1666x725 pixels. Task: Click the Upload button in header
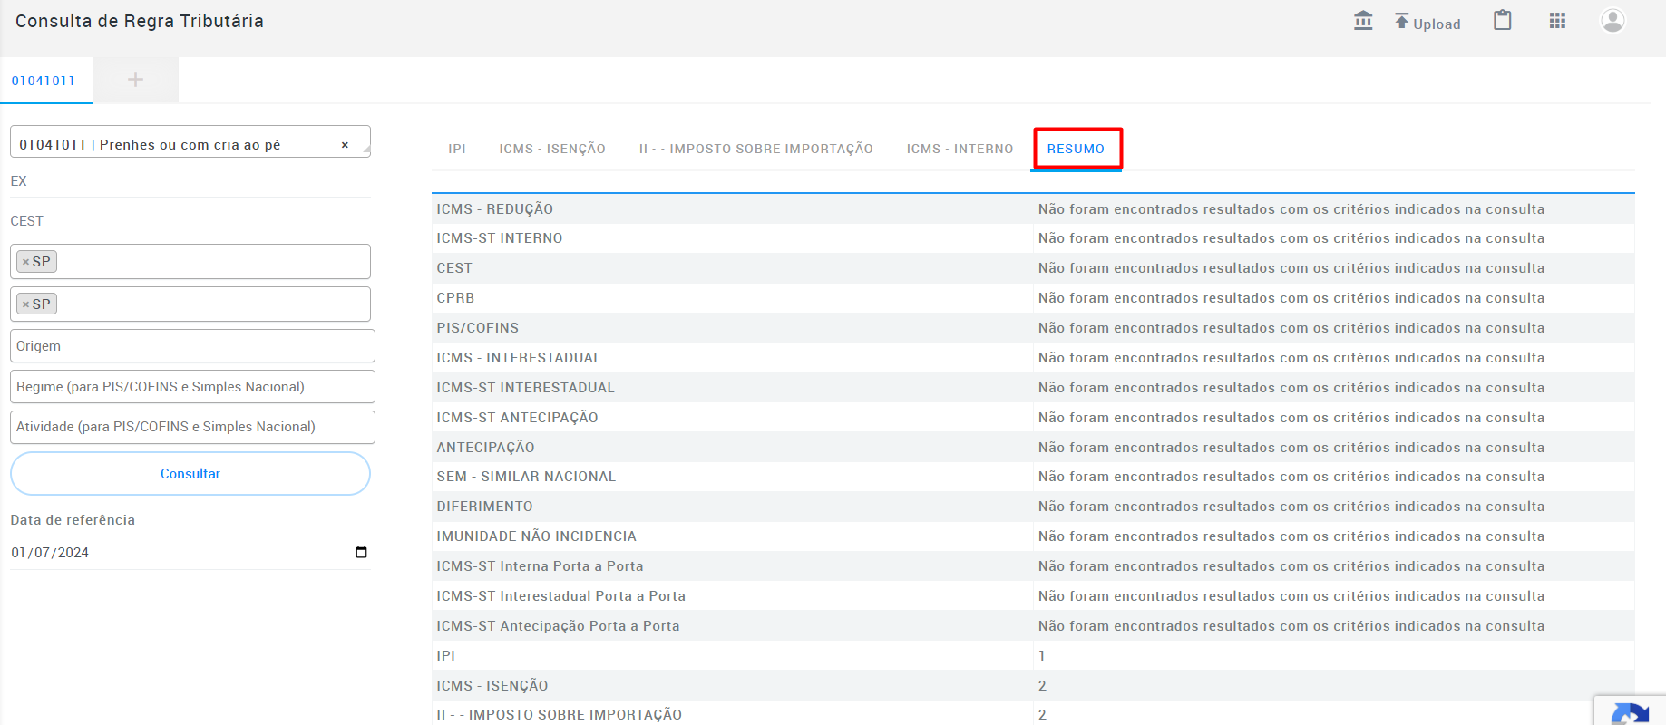1427,23
